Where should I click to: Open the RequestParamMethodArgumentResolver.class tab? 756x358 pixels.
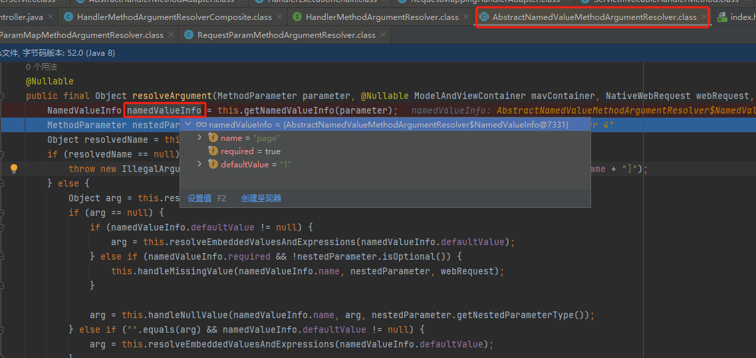point(286,35)
